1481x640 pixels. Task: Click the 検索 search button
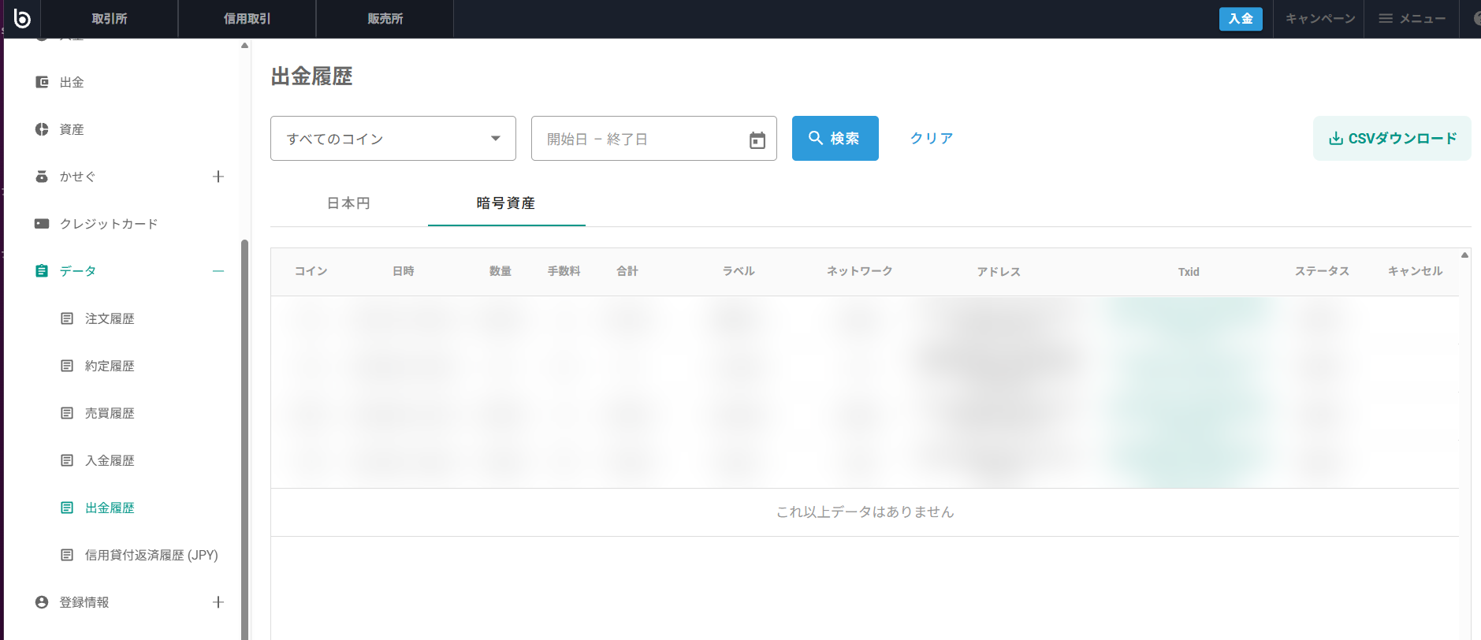point(835,139)
